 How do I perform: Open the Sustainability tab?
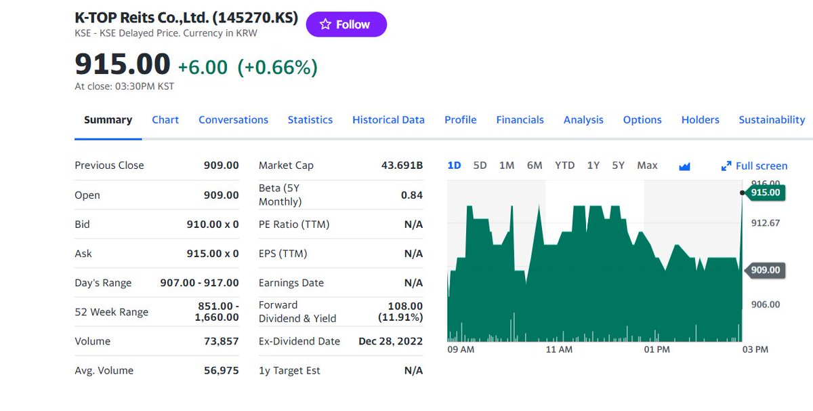pos(772,120)
